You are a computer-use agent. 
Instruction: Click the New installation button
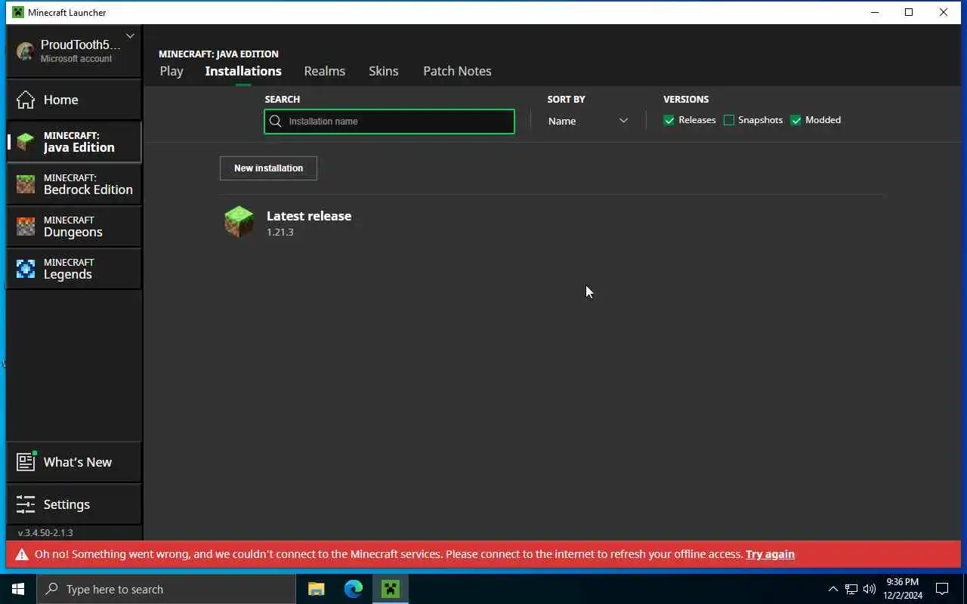[268, 168]
